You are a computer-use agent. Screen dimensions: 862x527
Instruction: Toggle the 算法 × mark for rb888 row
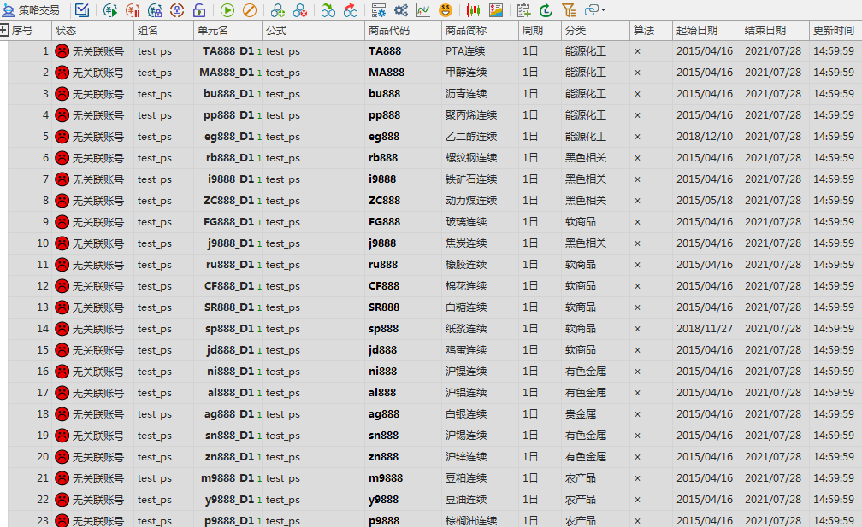[637, 158]
